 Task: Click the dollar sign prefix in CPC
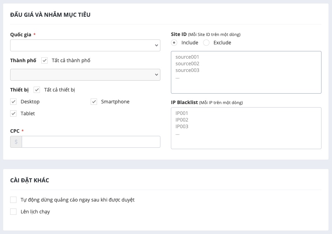pos(16,142)
